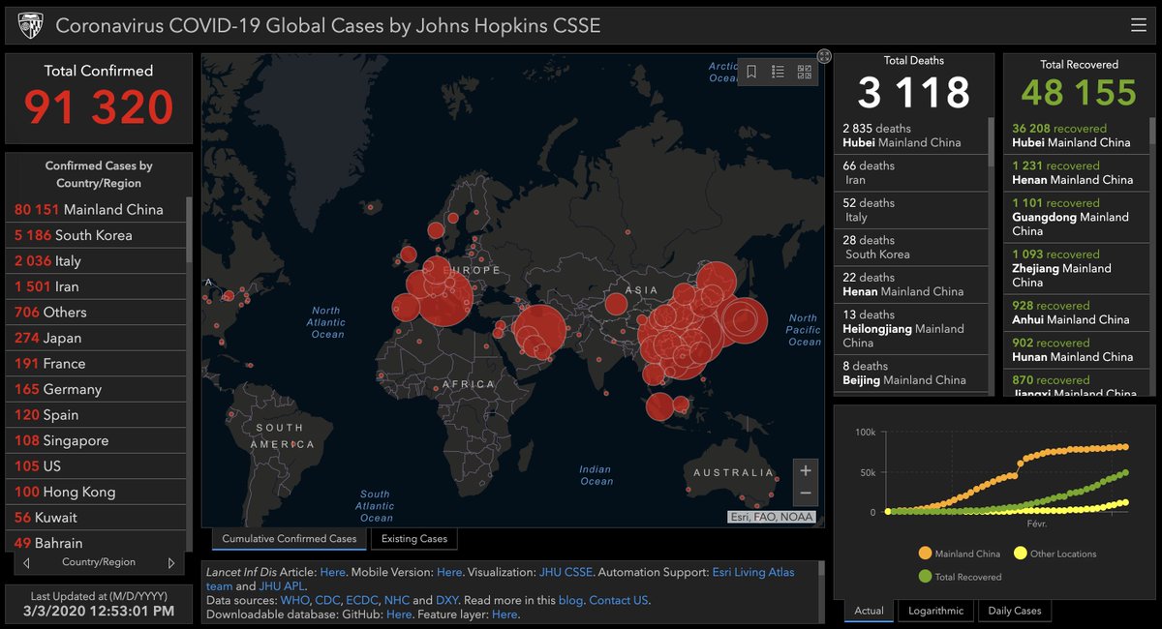Viewport: 1162px width, 629px height.
Task: Select Spain in the country list
Action: (97, 414)
